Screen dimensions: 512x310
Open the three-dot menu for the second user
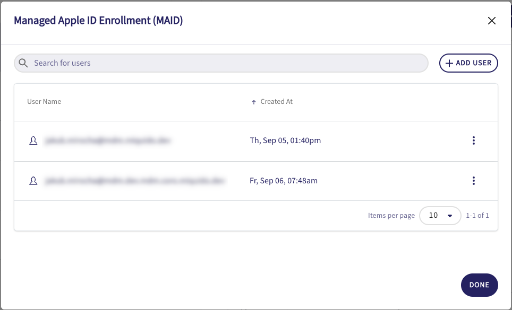[x=473, y=181]
